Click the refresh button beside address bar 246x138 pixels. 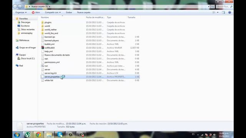213,7
